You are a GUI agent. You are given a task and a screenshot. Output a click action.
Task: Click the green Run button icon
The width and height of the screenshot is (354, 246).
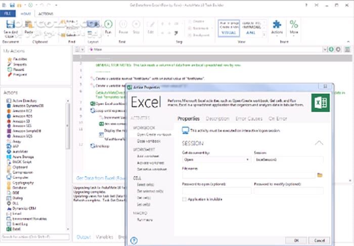pos(108,24)
